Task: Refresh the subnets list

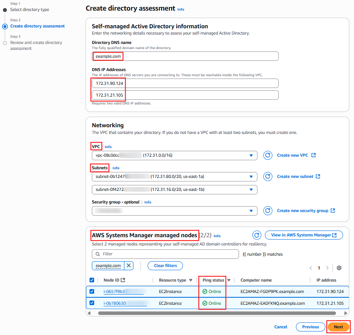Action: 268,176
